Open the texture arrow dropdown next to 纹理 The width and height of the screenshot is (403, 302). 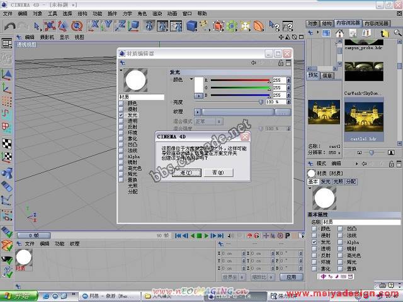point(197,112)
